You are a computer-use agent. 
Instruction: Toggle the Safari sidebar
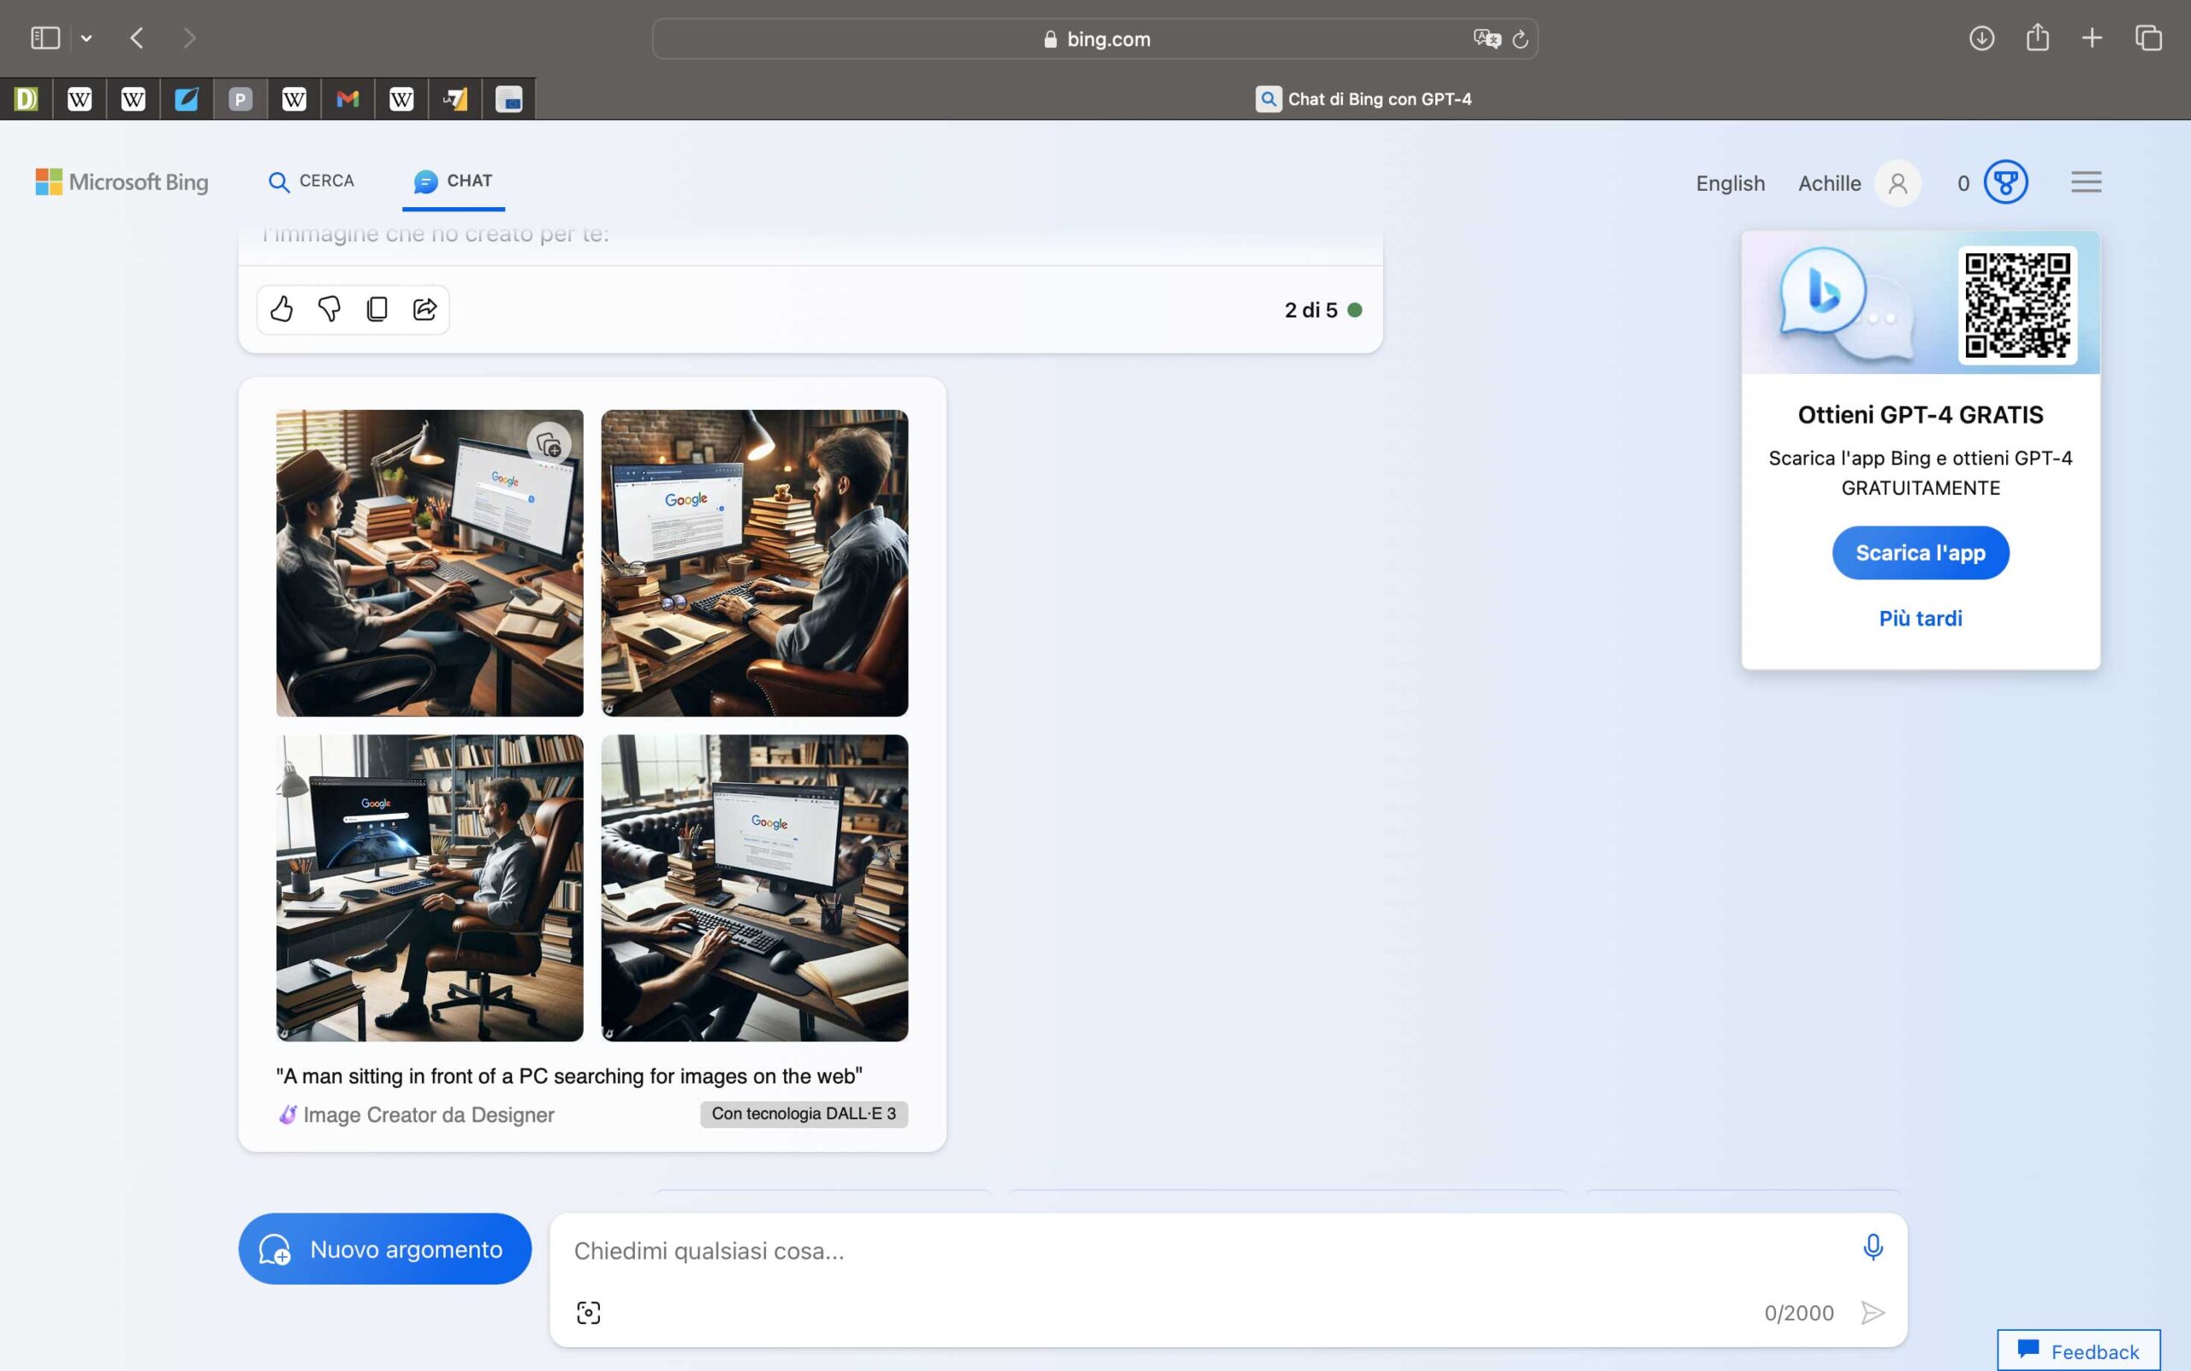coord(45,38)
